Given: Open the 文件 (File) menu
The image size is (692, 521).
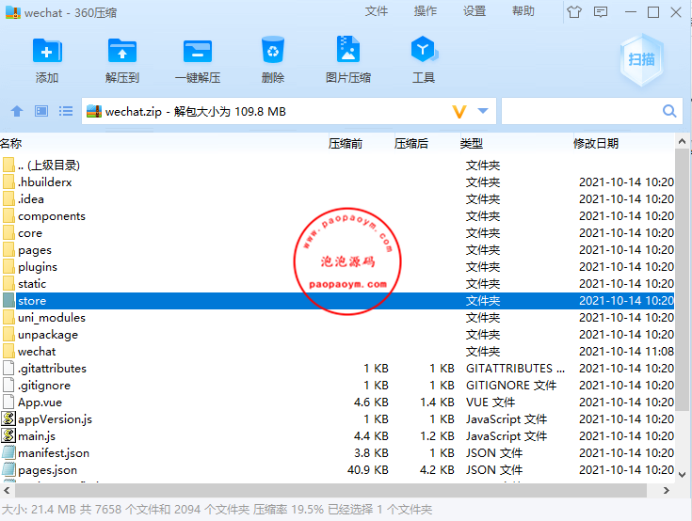Looking at the screenshot, I should [x=377, y=11].
